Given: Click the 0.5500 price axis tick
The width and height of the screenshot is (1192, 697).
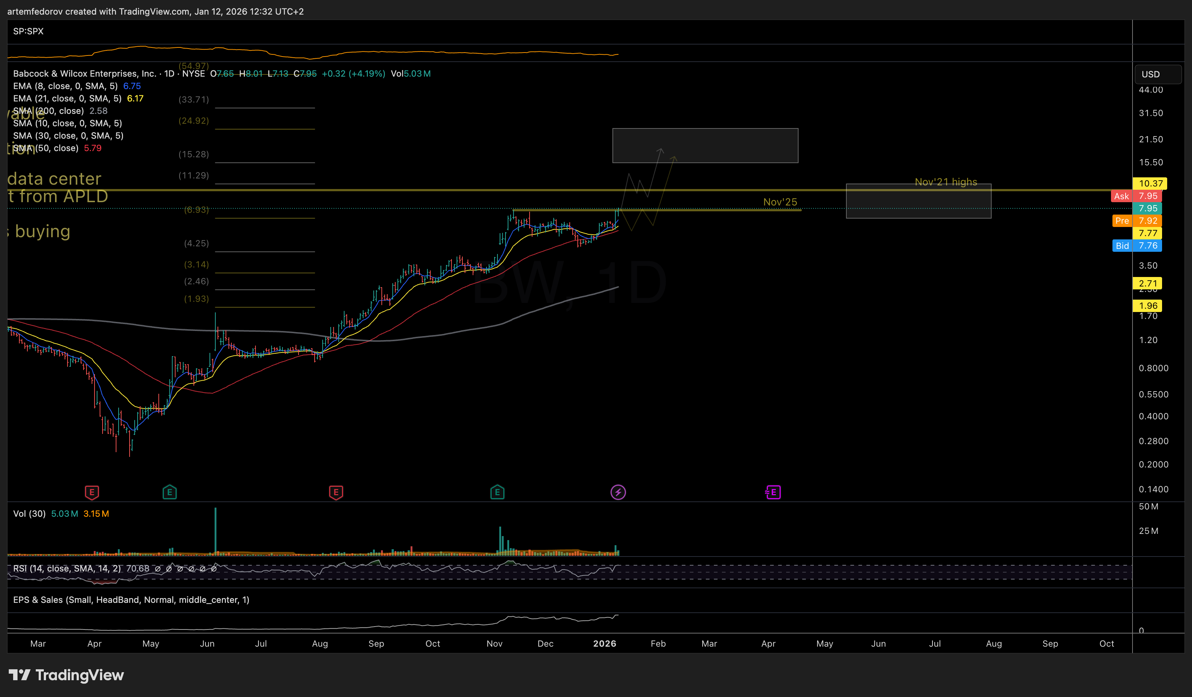Looking at the screenshot, I should [x=1153, y=394].
